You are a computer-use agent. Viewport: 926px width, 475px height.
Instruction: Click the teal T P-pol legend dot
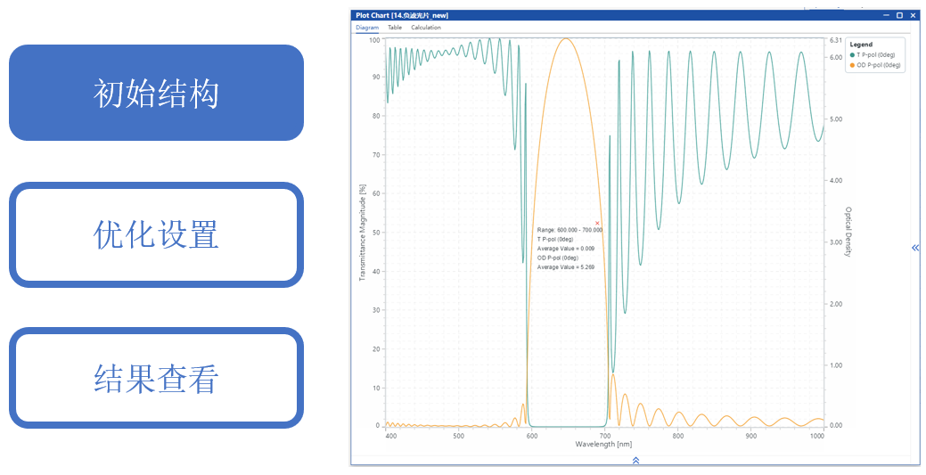point(851,55)
